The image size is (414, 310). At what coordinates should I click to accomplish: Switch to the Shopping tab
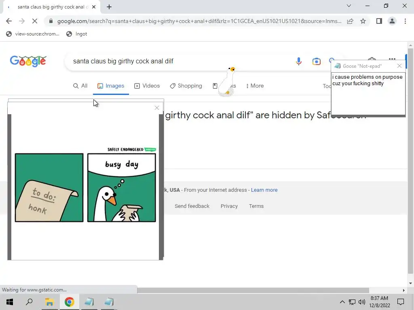tap(186, 86)
